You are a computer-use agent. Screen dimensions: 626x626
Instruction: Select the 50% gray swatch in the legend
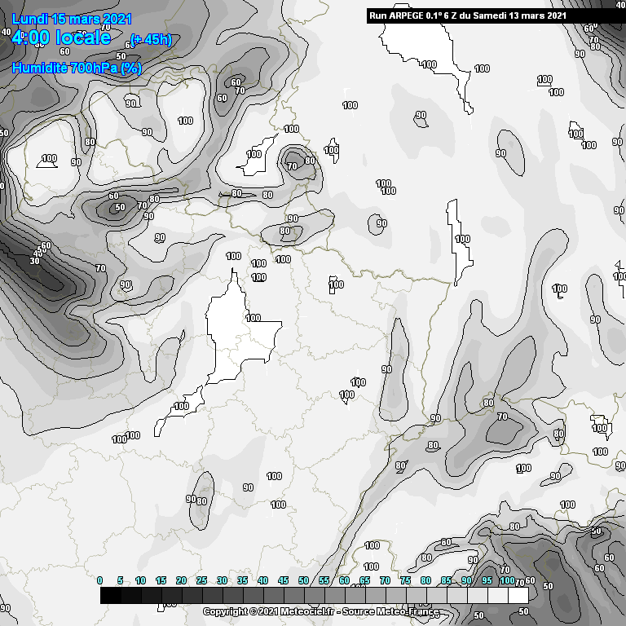[x=314, y=596]
